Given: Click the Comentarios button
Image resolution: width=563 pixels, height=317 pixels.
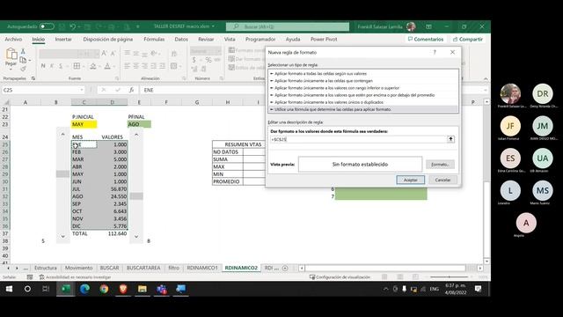Looking at the screenshot, I should point(426,39).
